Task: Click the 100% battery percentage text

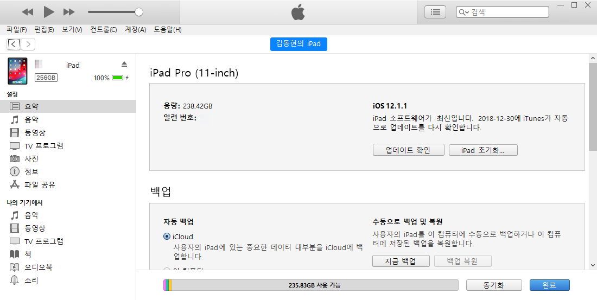Action: [101, 78]
